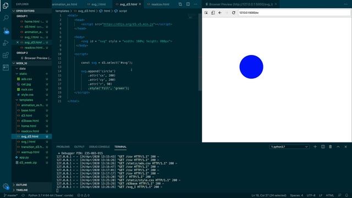Viewport: 352px width, 198px height.
Task: Click the Ln 18, Col 37 cursor position
Action: pos(269,195)
